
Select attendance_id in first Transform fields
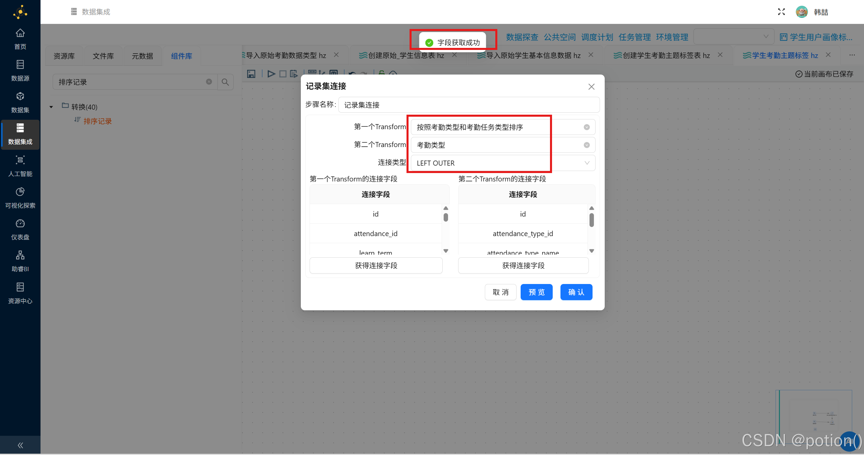click(375, 233)
